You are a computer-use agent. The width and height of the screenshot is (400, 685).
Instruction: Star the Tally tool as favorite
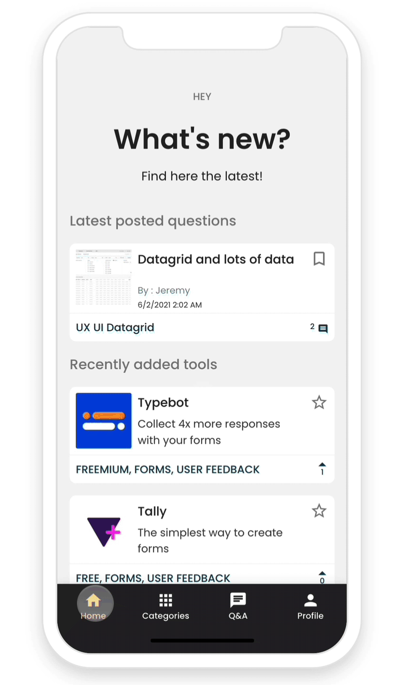click(x=319, y=511)
